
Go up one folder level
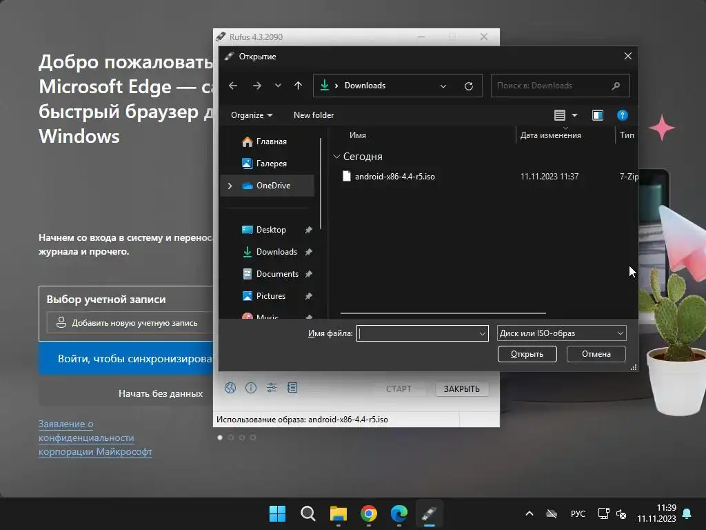pos(298,86)
